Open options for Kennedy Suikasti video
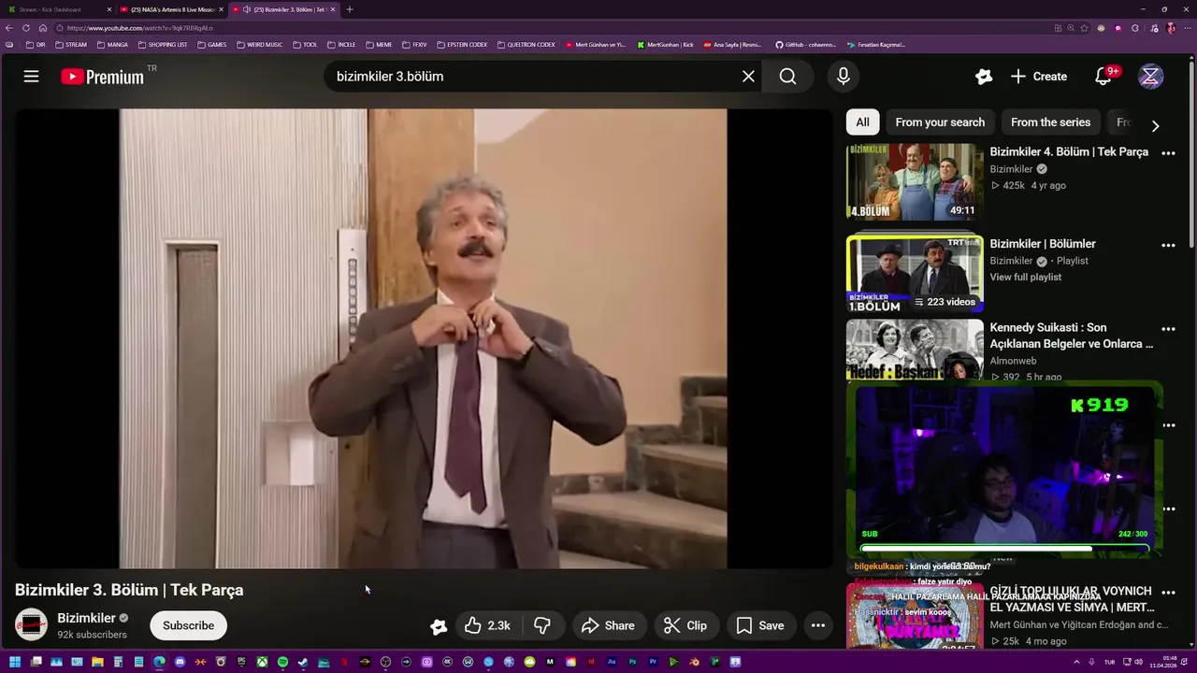This screenshot has height=673, width=1197. coord(1168,329)
